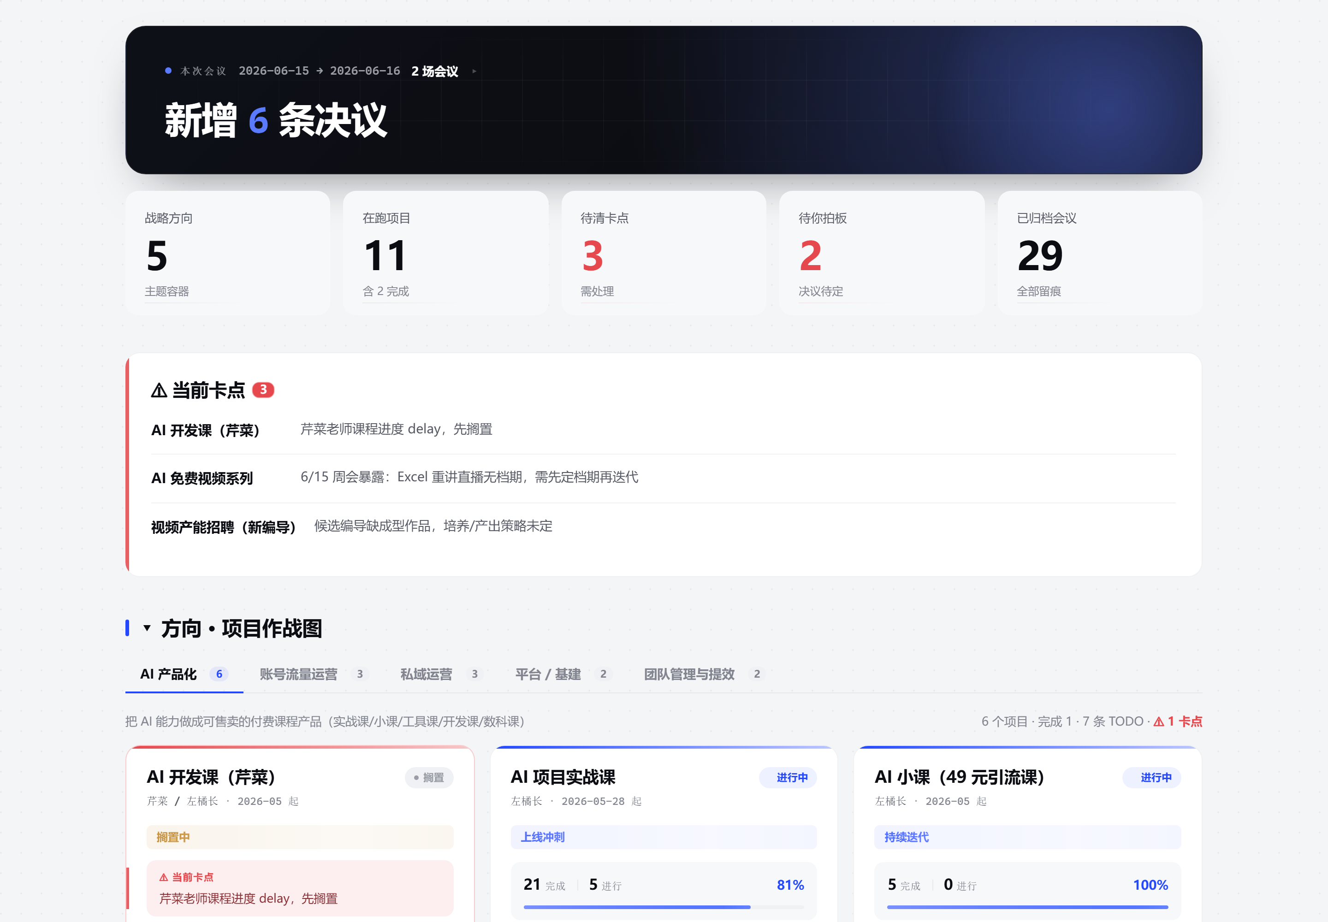Click the 2 场会议 label in header
Viewport: 1328px width, 922px height.
tap(434, 71)
